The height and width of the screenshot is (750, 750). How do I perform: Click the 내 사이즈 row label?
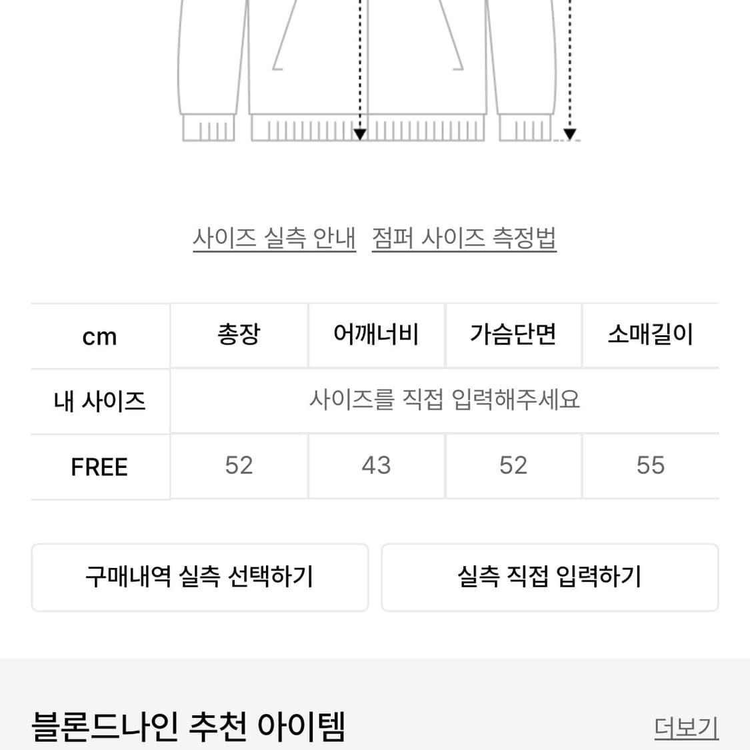coord(99,401)
